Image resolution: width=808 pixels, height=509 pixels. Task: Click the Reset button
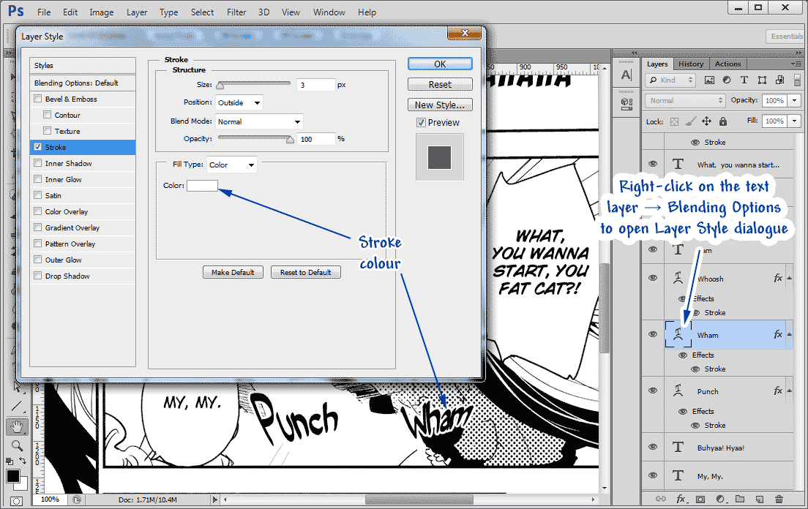[440, 84]
